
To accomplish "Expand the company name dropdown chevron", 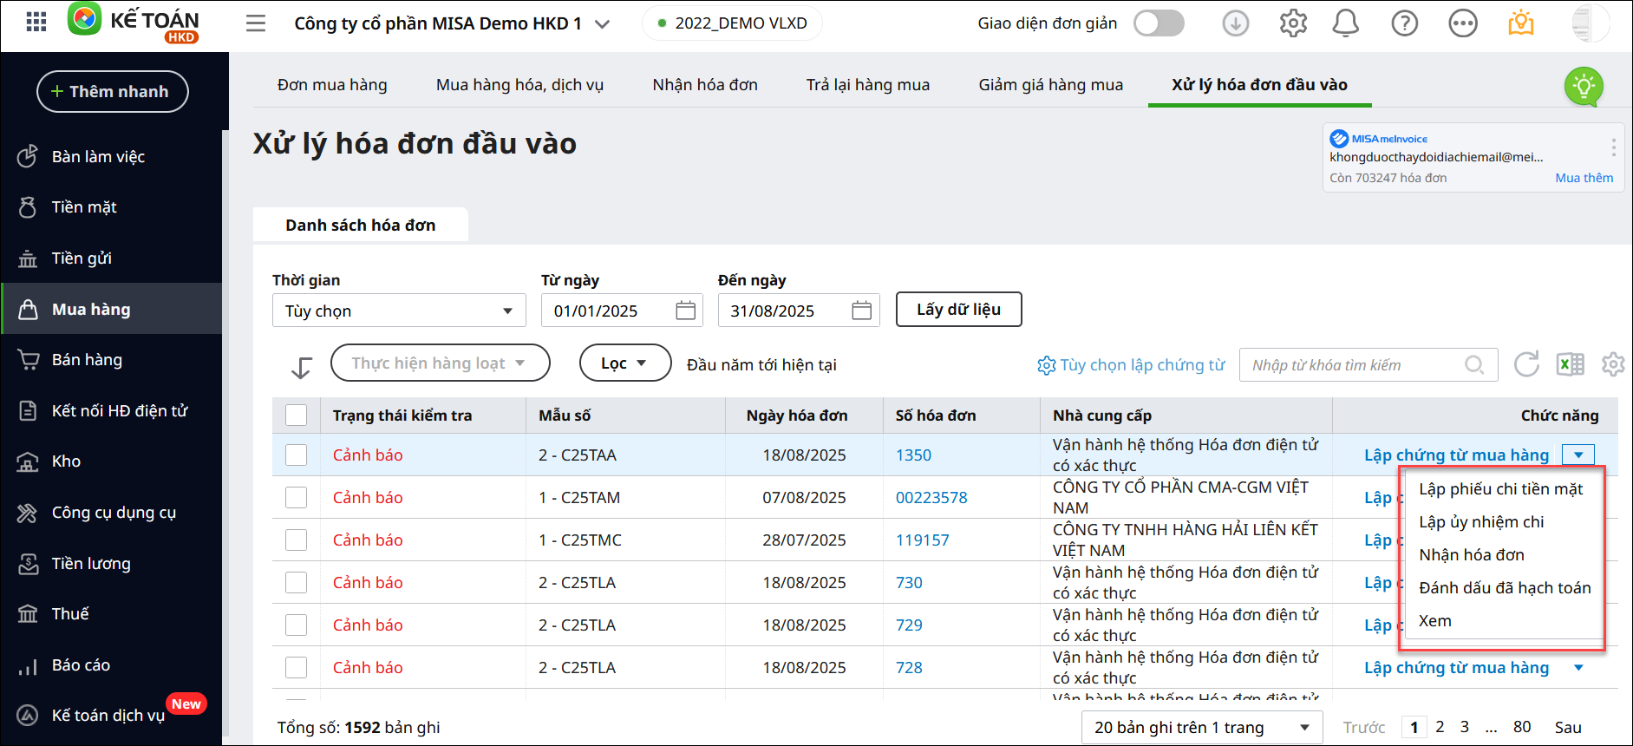I will click(x=602, y=24).
